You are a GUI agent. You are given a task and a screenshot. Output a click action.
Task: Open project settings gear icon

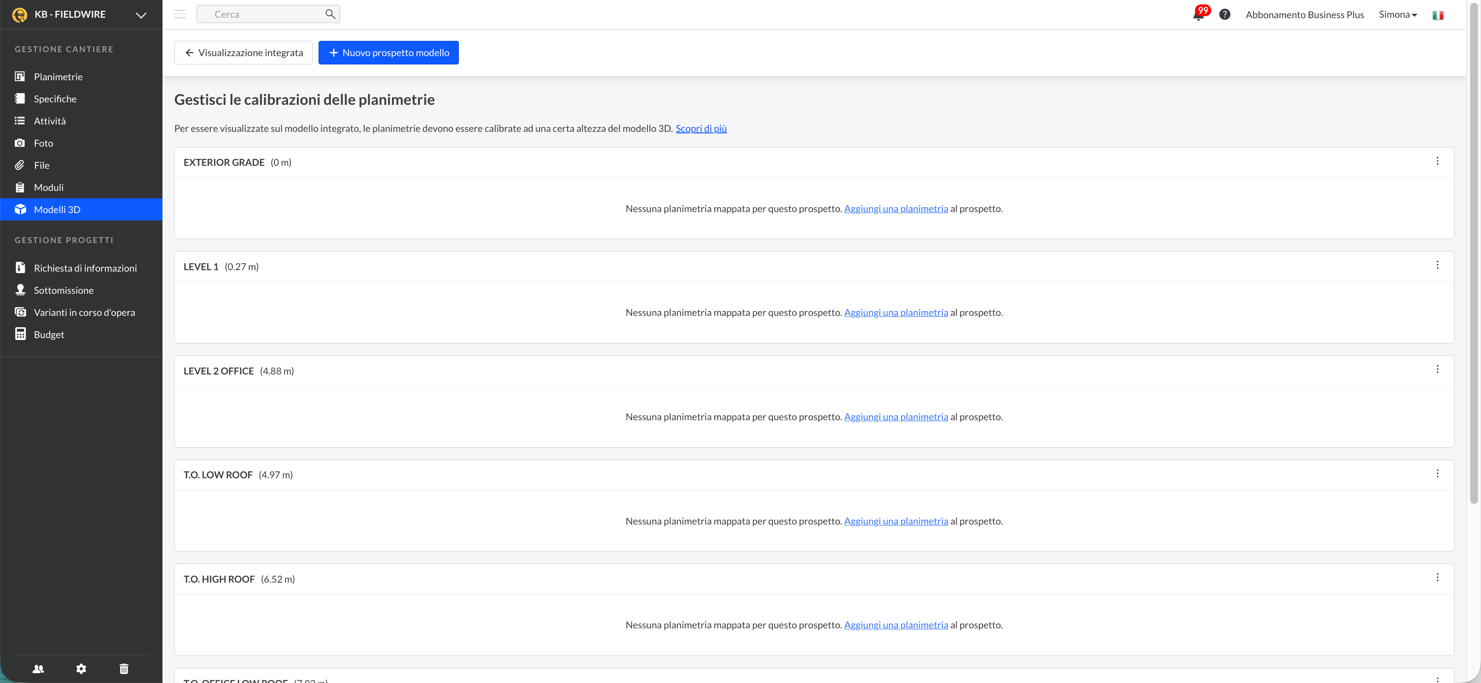(x=81, y=669)
